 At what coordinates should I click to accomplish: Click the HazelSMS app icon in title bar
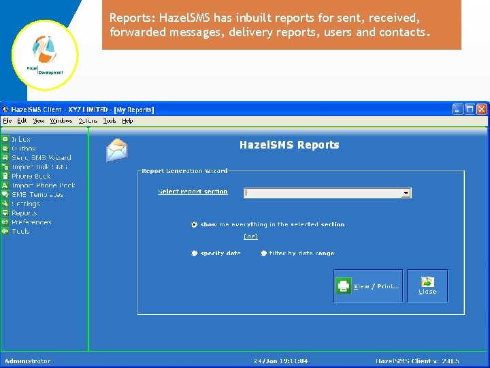5,109
